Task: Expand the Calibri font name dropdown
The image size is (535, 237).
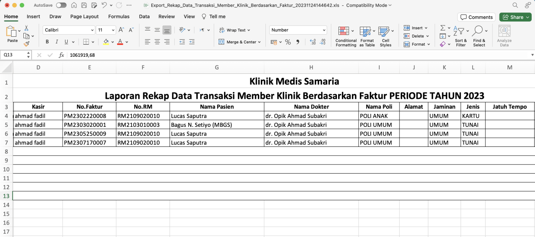Action: (x=92, y=30)
